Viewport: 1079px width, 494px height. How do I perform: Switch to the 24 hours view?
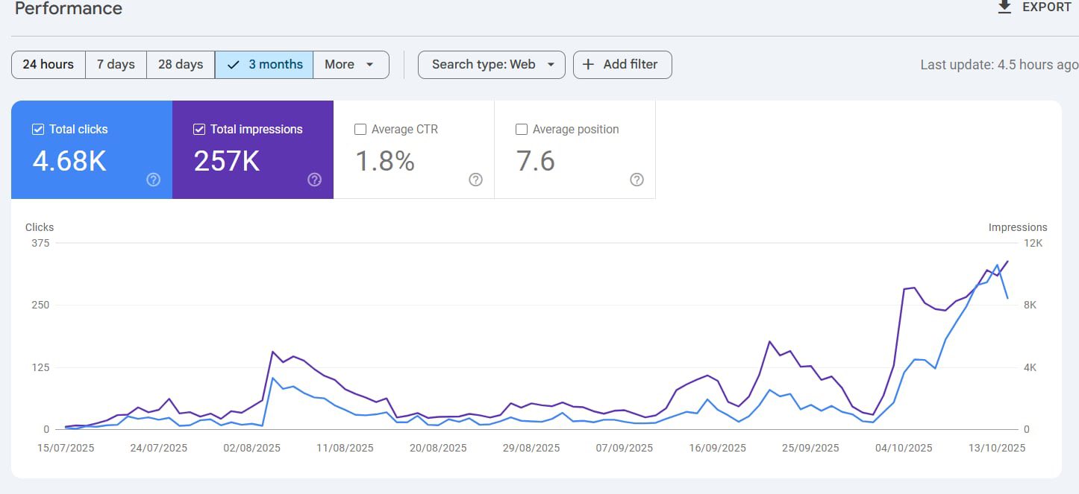tap(48, 65)
